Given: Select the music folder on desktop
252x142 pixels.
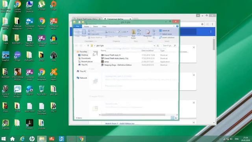Looking at the screenshot, I should (6, 107).
